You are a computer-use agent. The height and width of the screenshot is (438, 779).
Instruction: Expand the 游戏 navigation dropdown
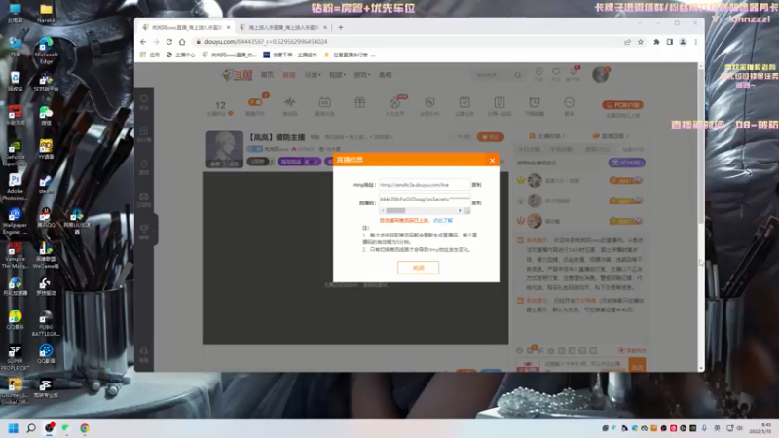pos(361,75)
